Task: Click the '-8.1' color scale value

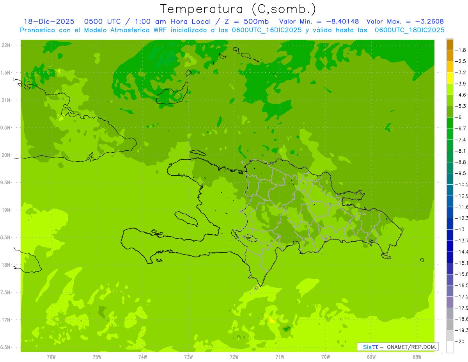Action: (461, 151)
